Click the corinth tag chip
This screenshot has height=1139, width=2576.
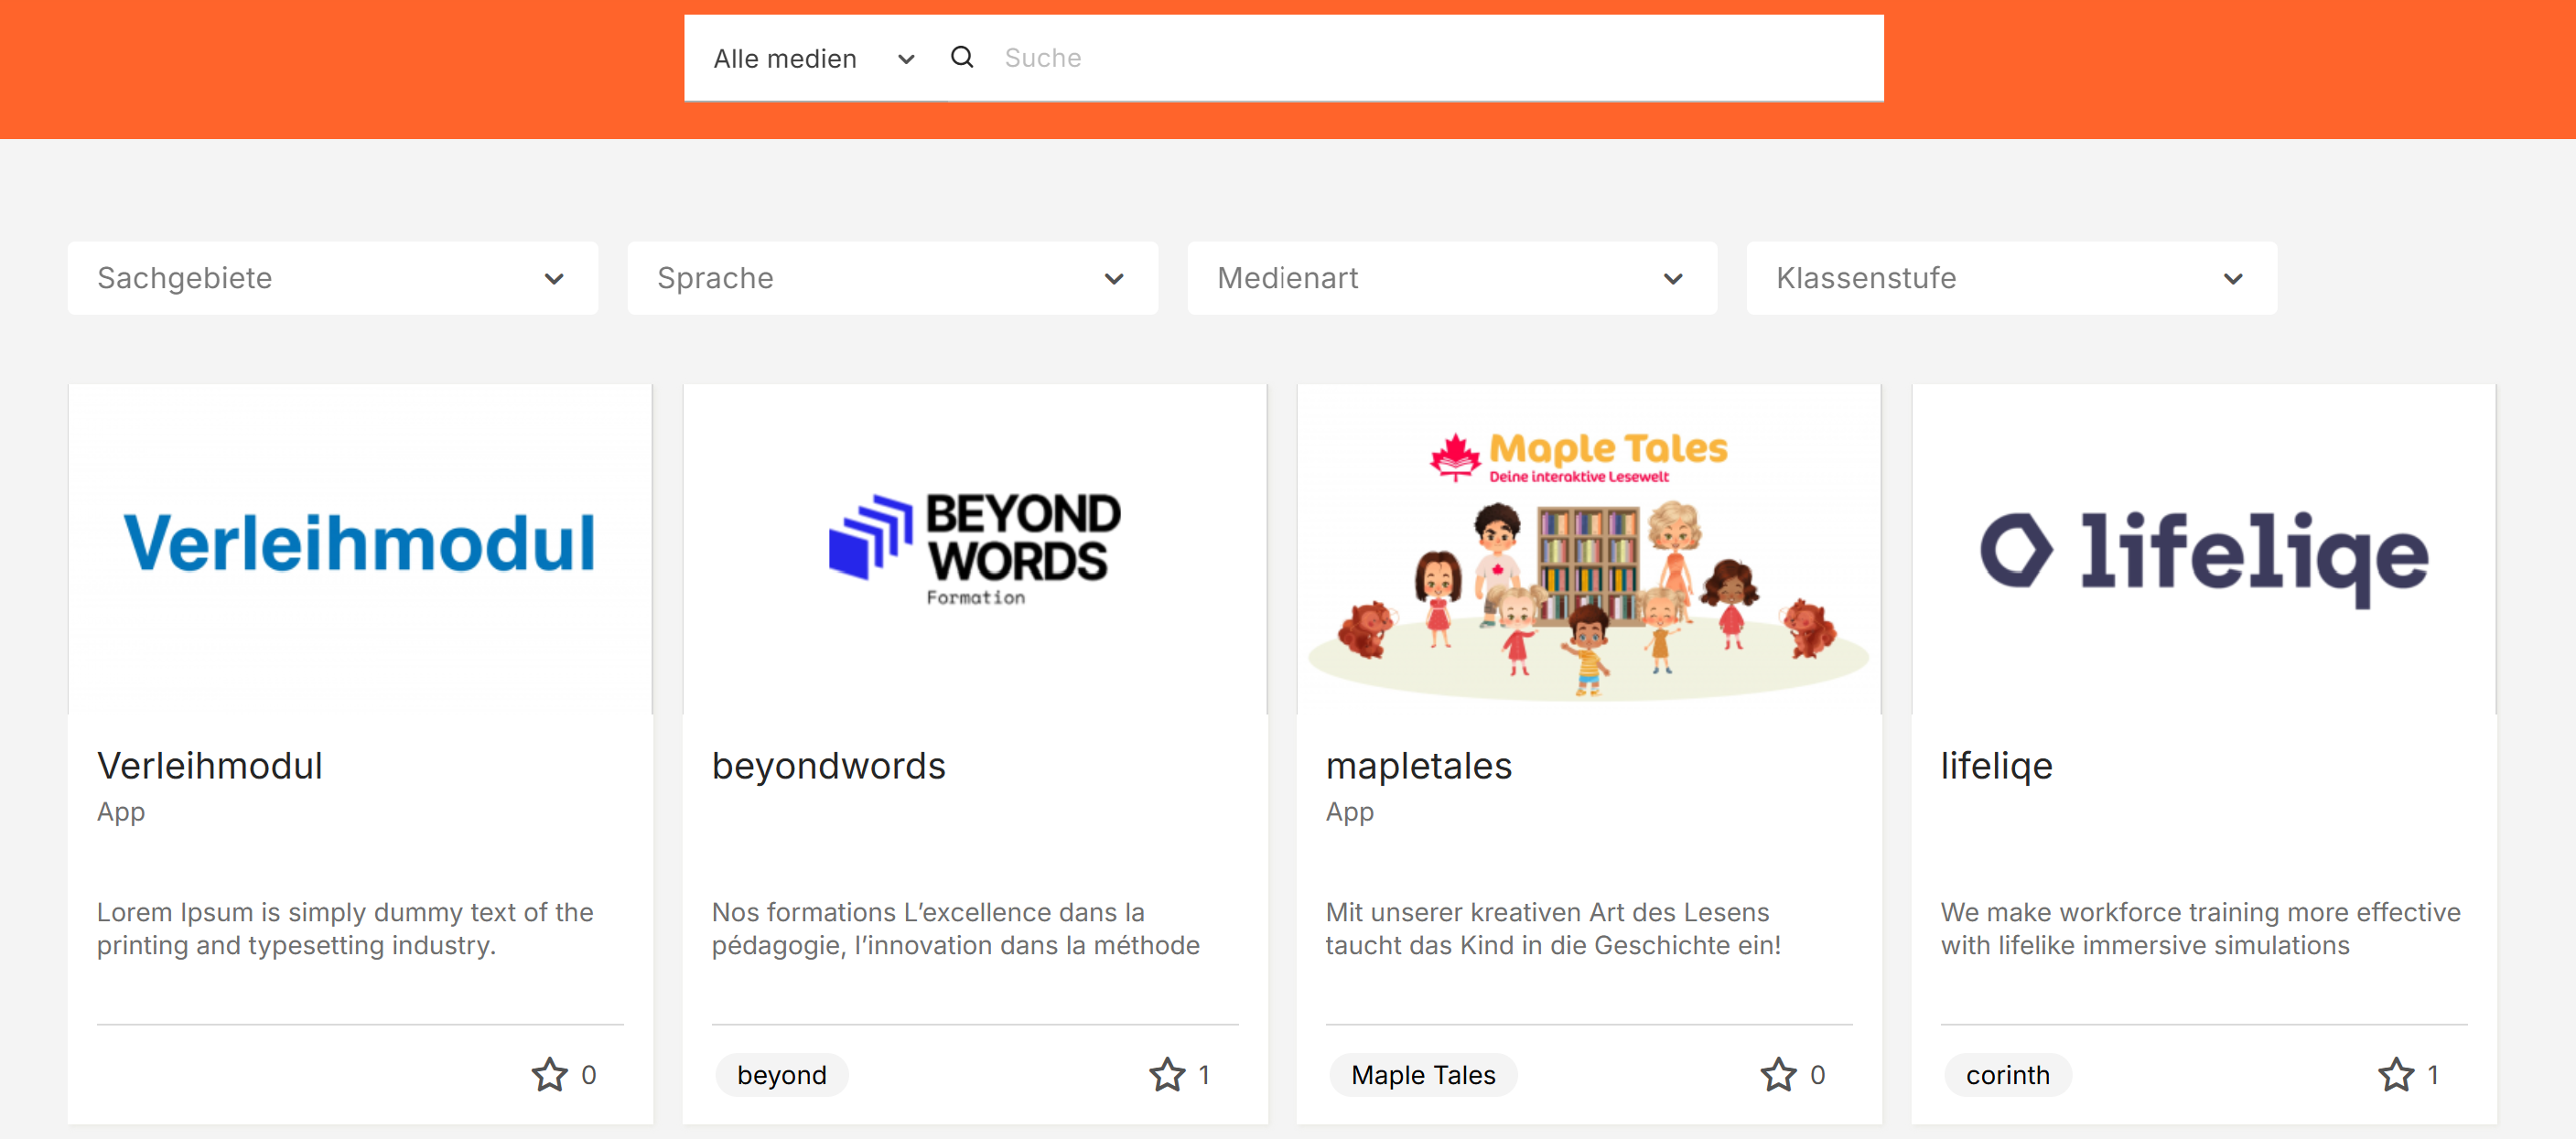click(2006, 1074)
